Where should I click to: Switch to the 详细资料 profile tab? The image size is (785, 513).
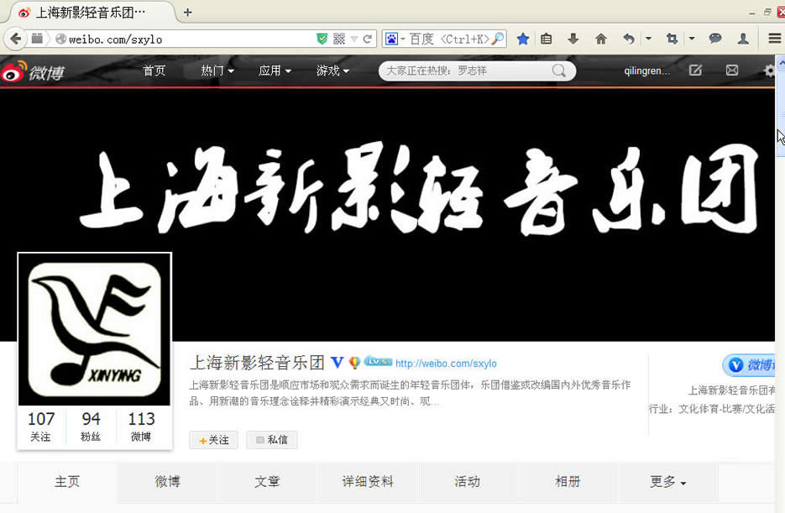(368, 481)
